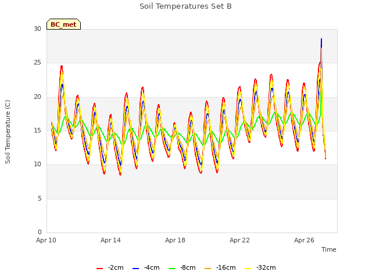The image size is (372, 279).
Task: Toggle the -4cm series in the legend
Action: click(x=146, y=268)
